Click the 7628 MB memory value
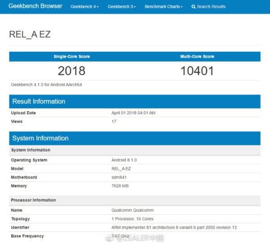The image size is (270, 244). tap(121, 186)
